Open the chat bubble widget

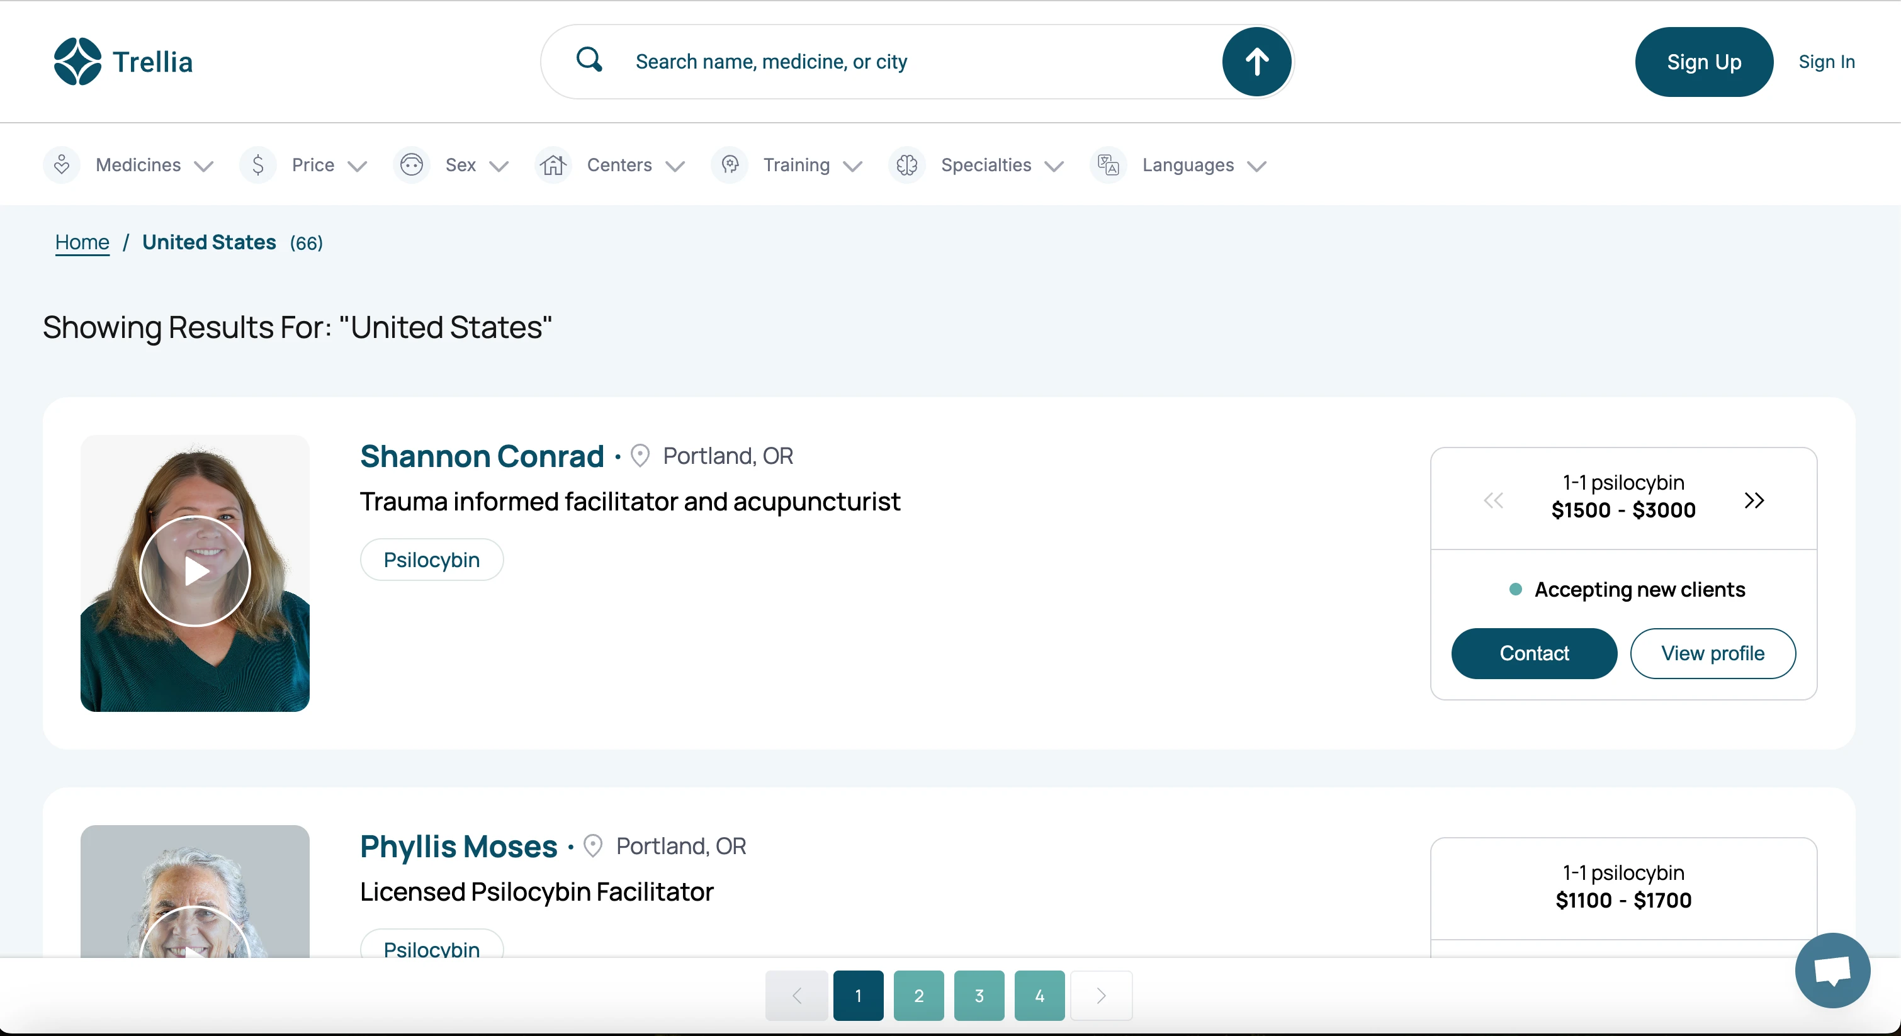point(1832,971)
